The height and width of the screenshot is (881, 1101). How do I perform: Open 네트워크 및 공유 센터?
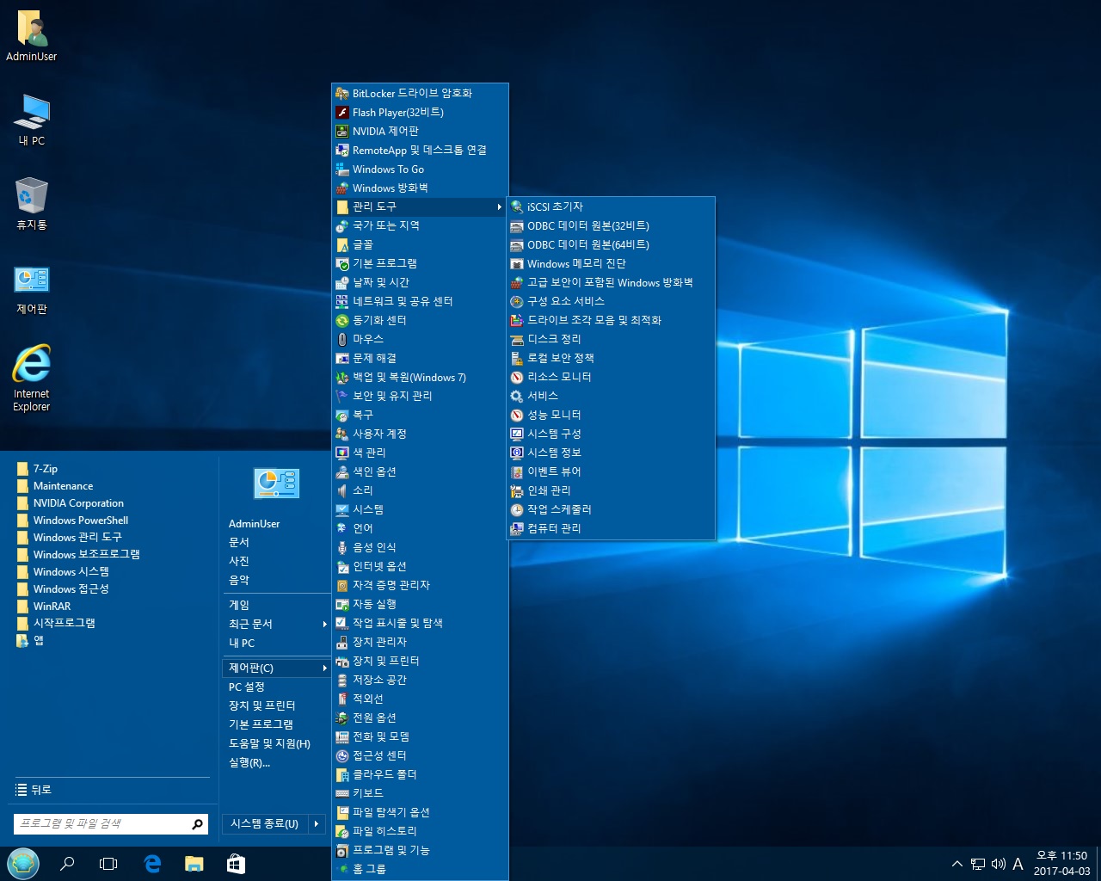420,301
